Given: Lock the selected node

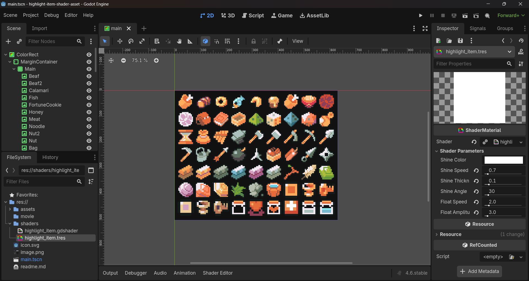Looking at the screenshot, I should coord(253,41).
